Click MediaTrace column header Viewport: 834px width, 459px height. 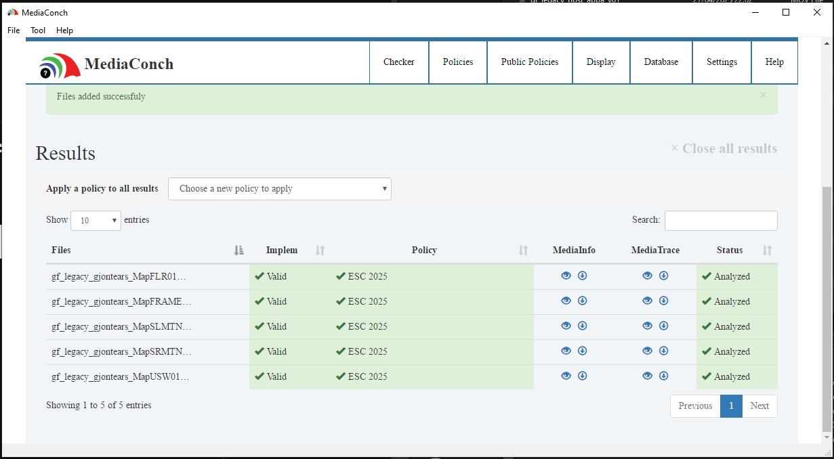pos(655,250)
